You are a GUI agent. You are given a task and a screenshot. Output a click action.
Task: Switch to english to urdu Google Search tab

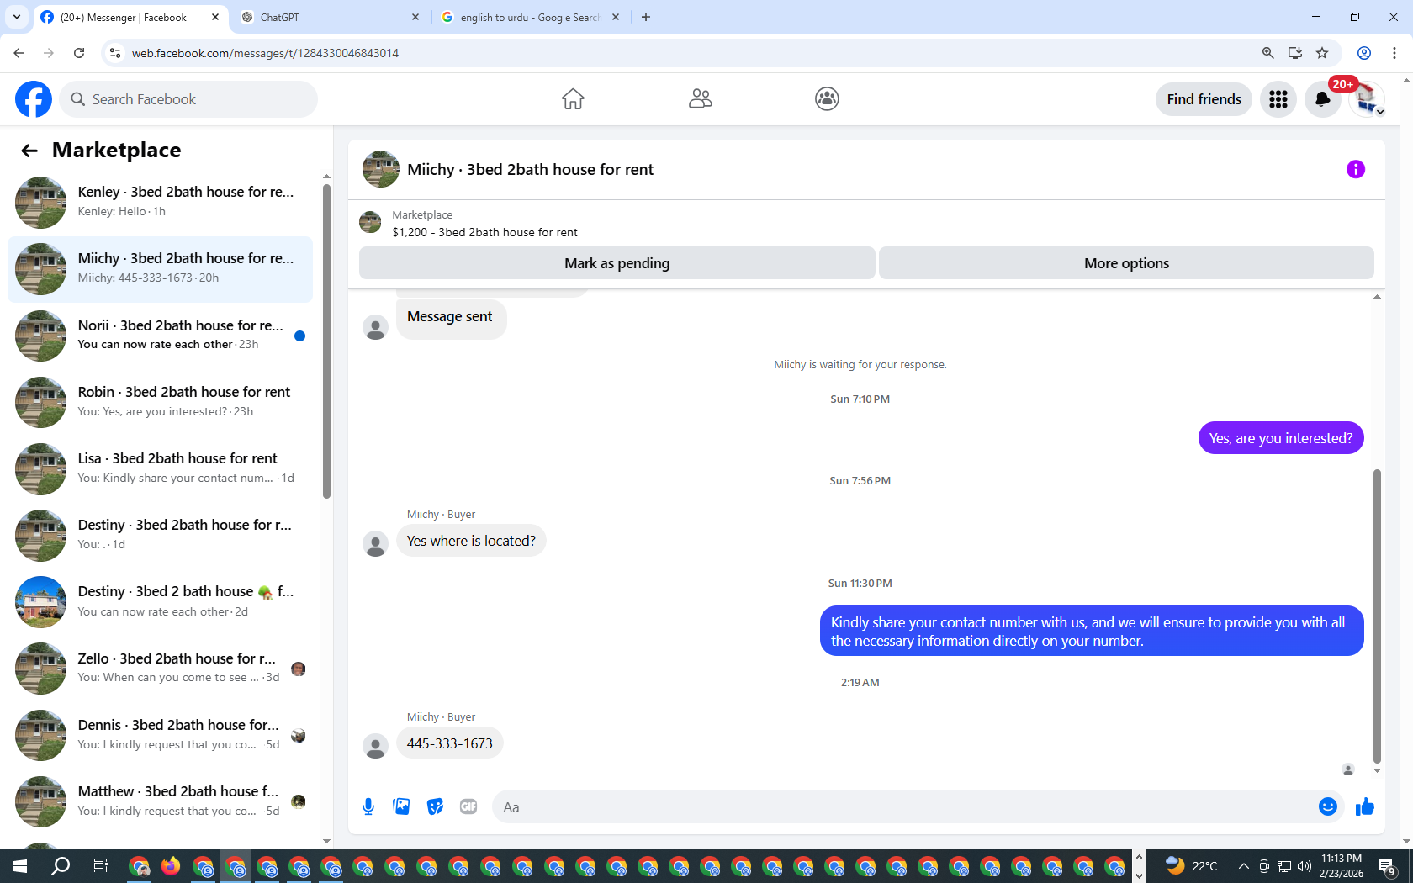tap(530, 17)
